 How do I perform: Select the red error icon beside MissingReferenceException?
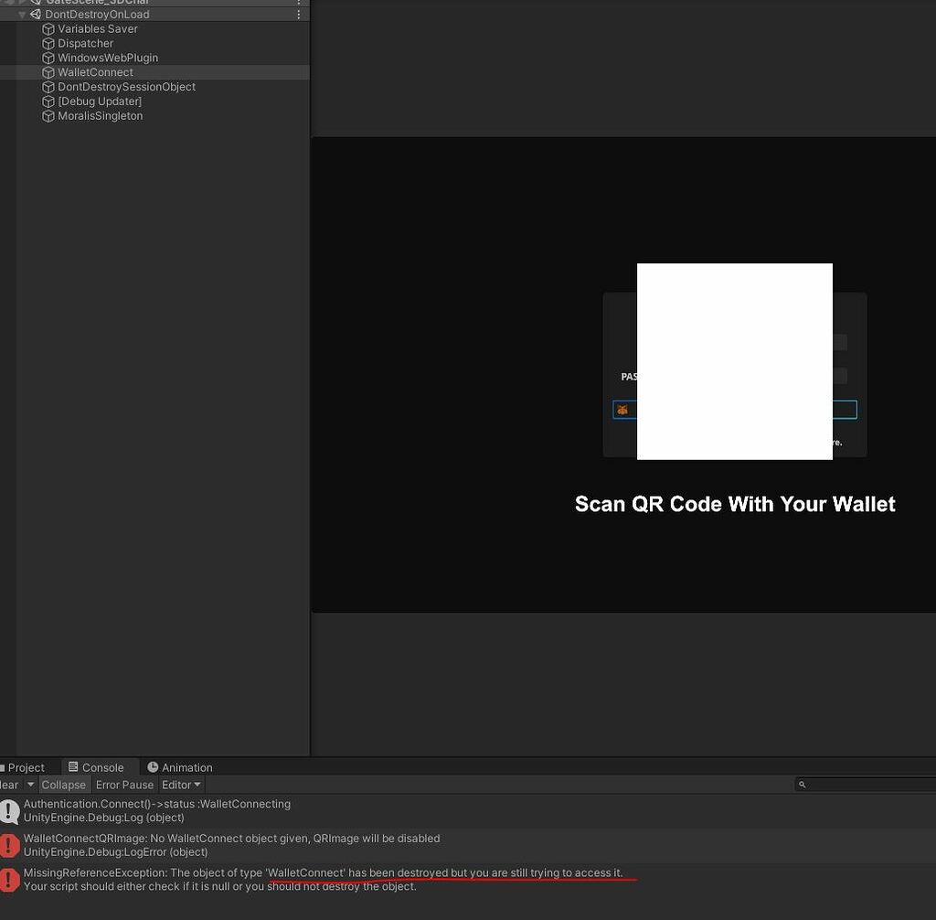10,879
